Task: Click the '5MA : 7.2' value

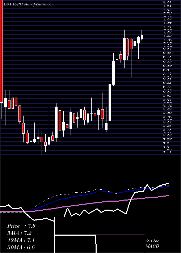Action: click(20, 233)
